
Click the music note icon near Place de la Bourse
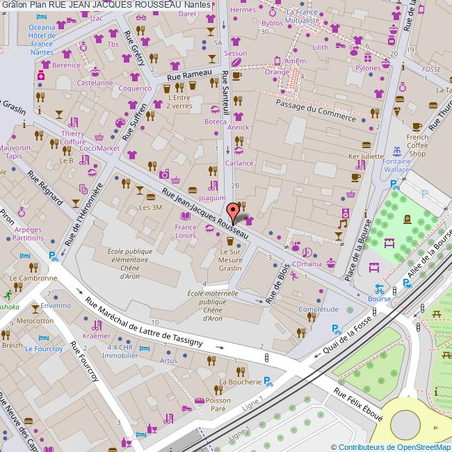[x=342, y=224]
